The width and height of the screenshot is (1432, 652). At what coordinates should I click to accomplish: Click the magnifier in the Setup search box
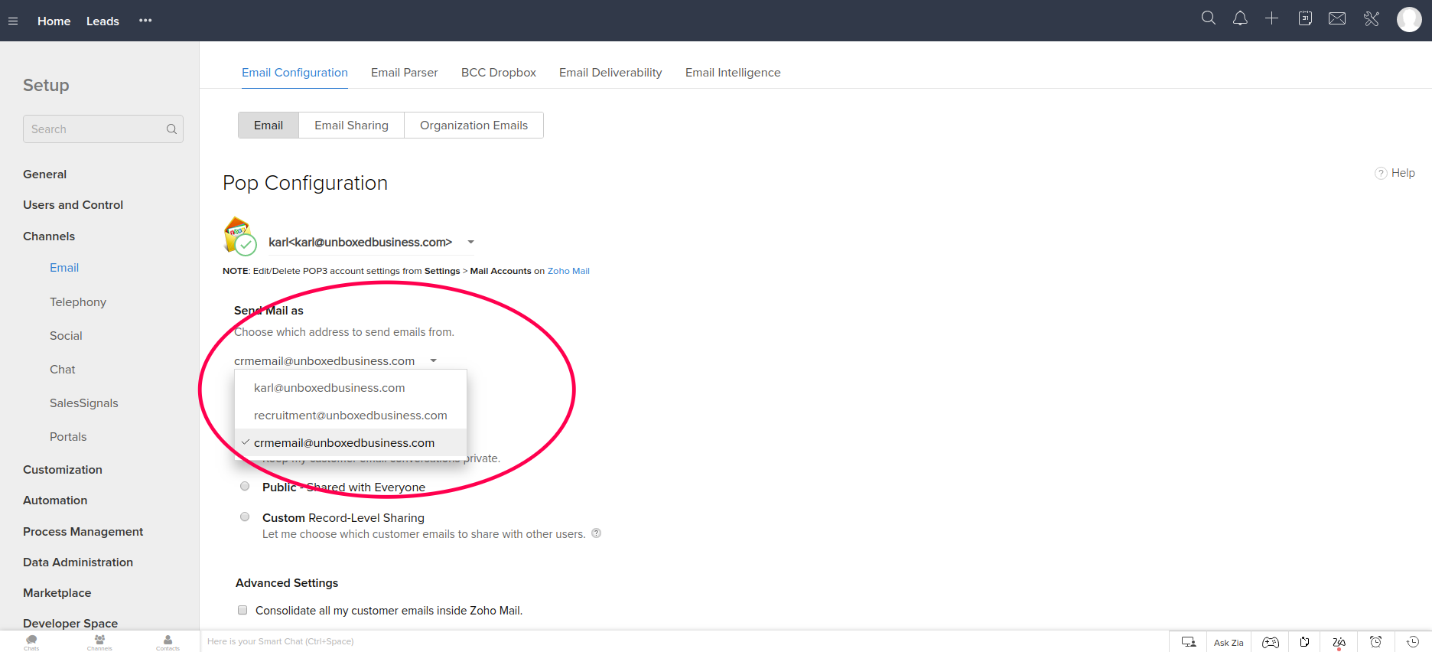point(171,129)
